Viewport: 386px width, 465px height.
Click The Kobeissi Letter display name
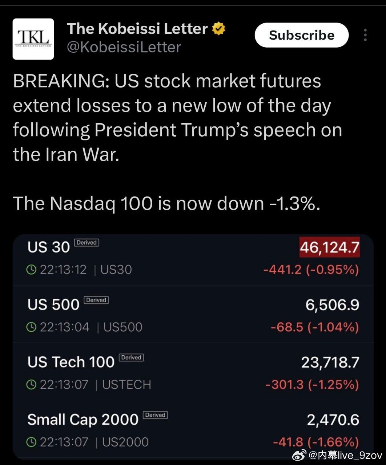137,28
